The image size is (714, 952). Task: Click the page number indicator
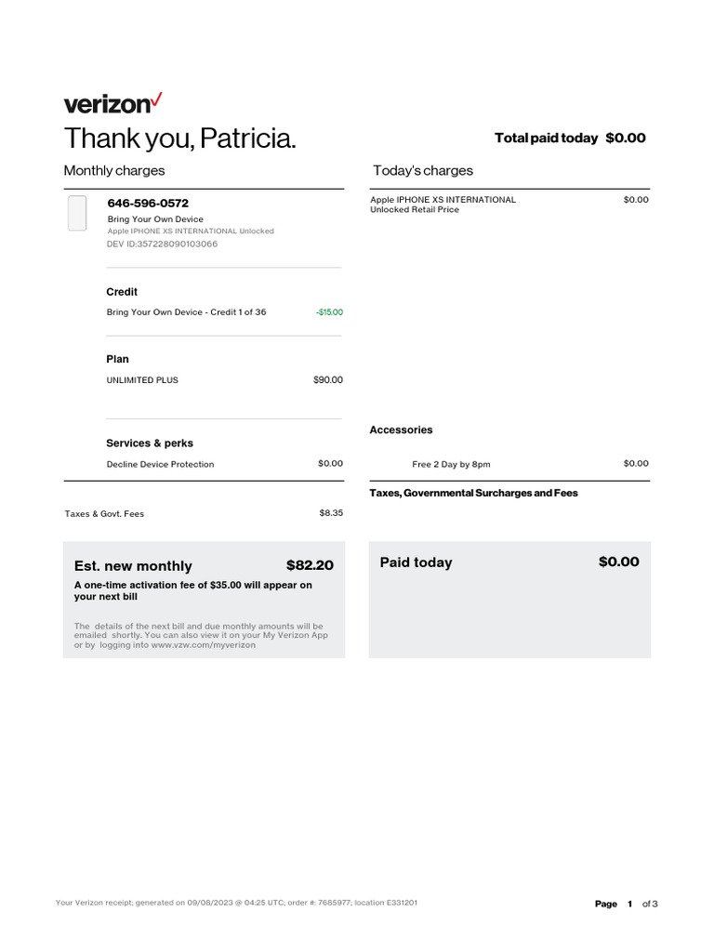[629, 904]
